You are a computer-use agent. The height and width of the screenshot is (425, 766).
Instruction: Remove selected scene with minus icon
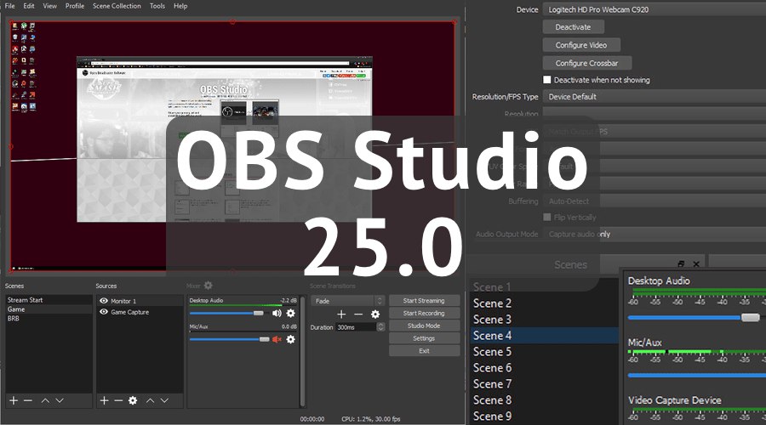28,400
